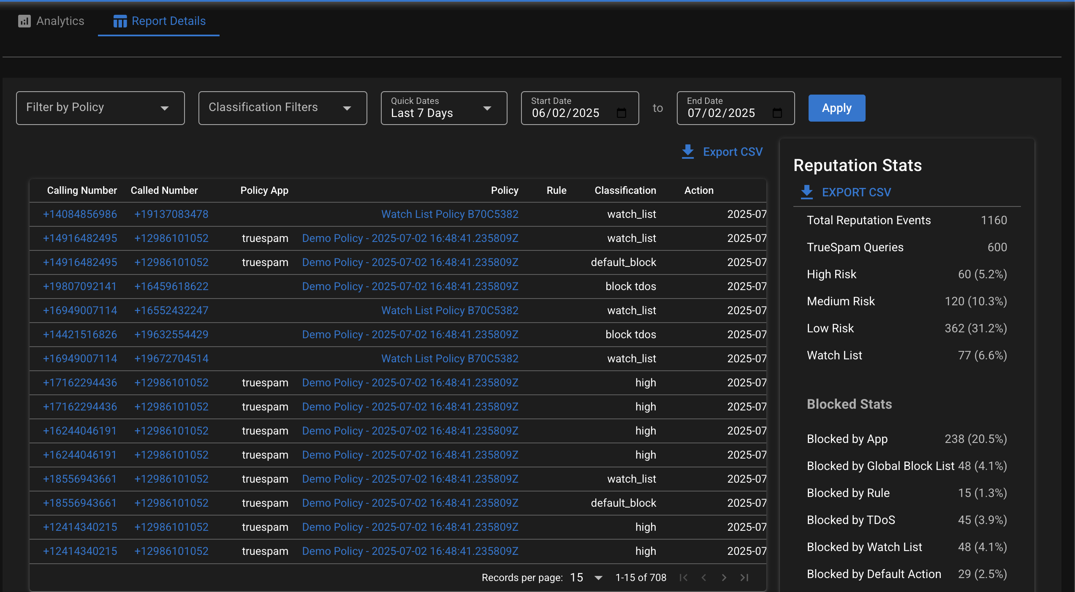Jump to the last page of records

click(x=744, y=578)
